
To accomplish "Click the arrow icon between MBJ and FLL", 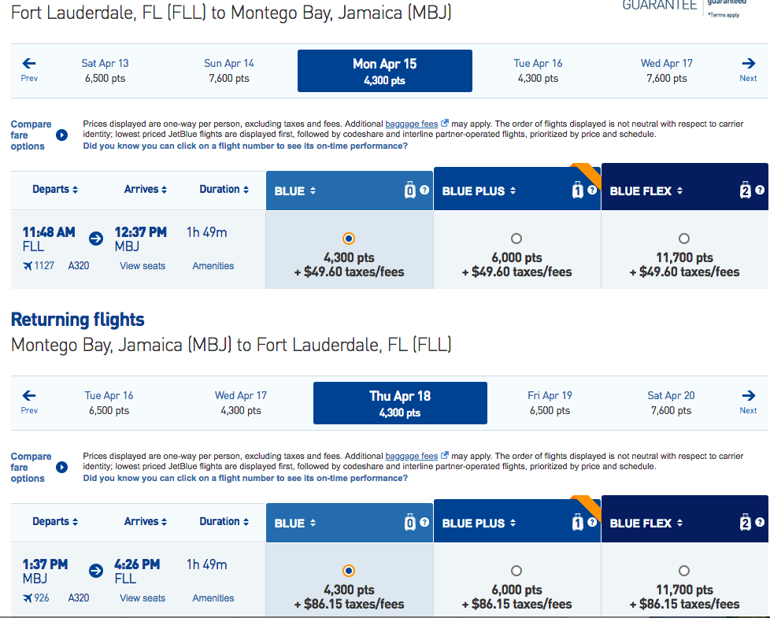I will coord(96,571).
